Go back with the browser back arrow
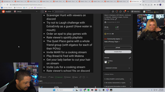The image size is (165, 92). pos(2,5)
